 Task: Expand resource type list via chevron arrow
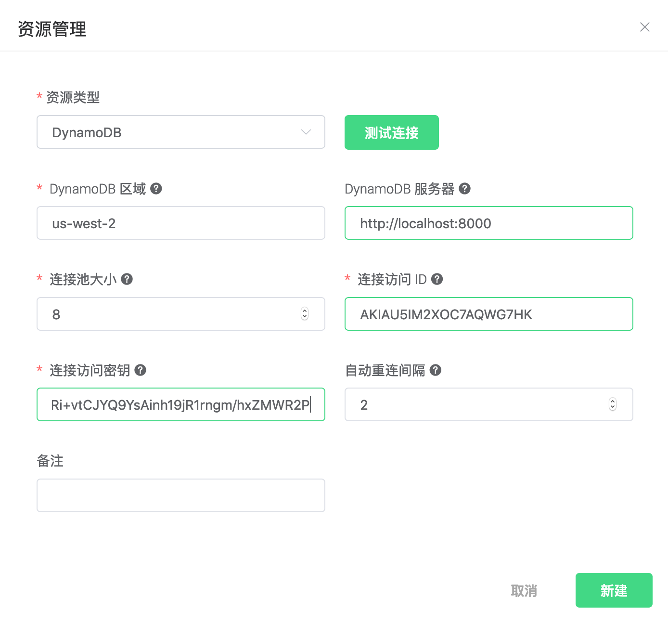[306, 132]
